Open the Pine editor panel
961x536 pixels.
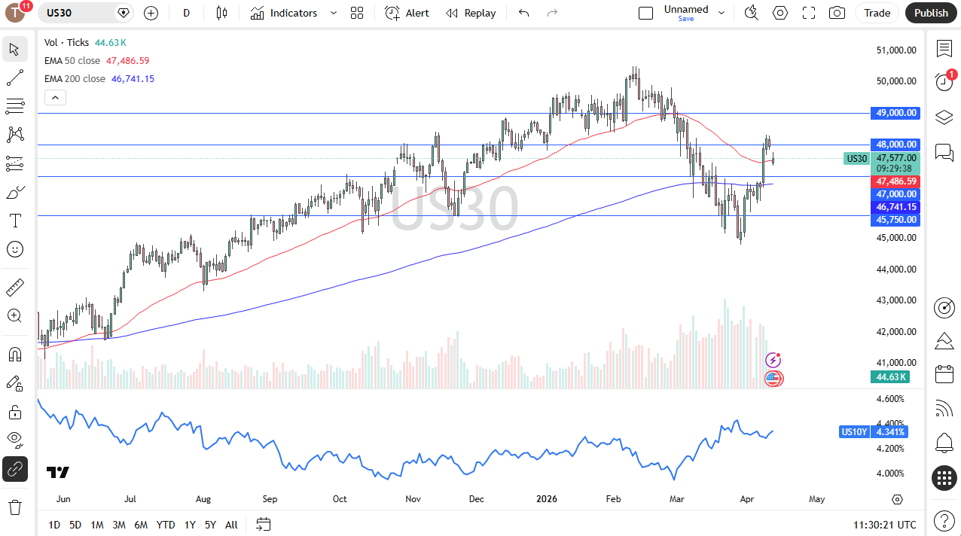(944, 341)
